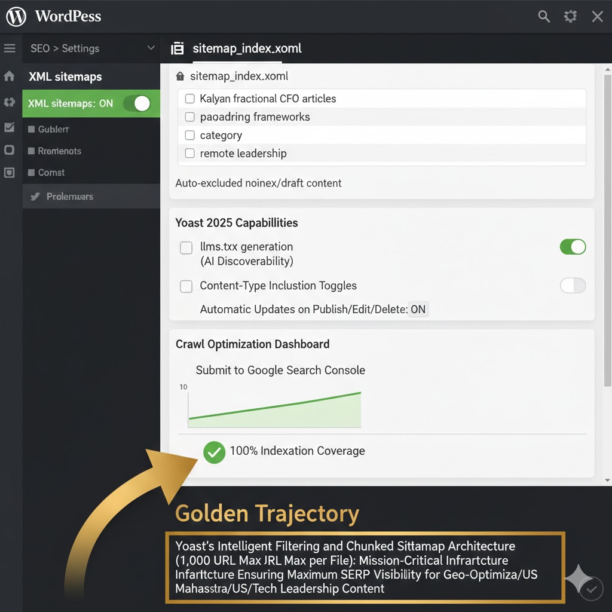The width and height of the screenshot is (612, 612).
Task: Click the '(AI Discoverability)' text
Action: point(247,261)
